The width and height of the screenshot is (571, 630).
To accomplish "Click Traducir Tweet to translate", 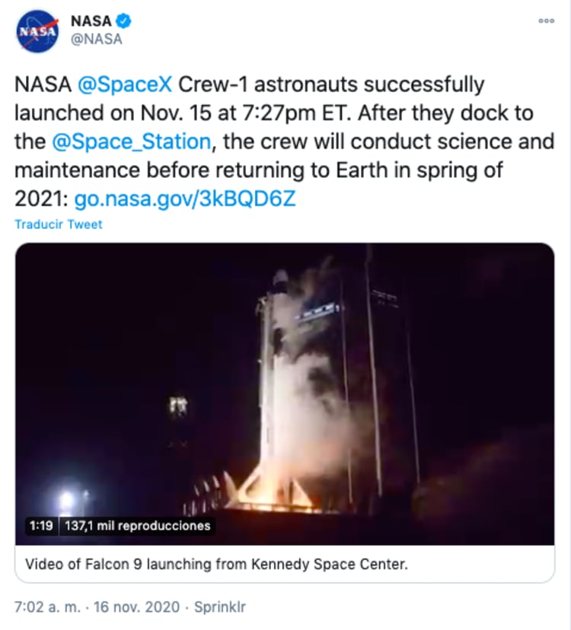I will coord(59,224).
